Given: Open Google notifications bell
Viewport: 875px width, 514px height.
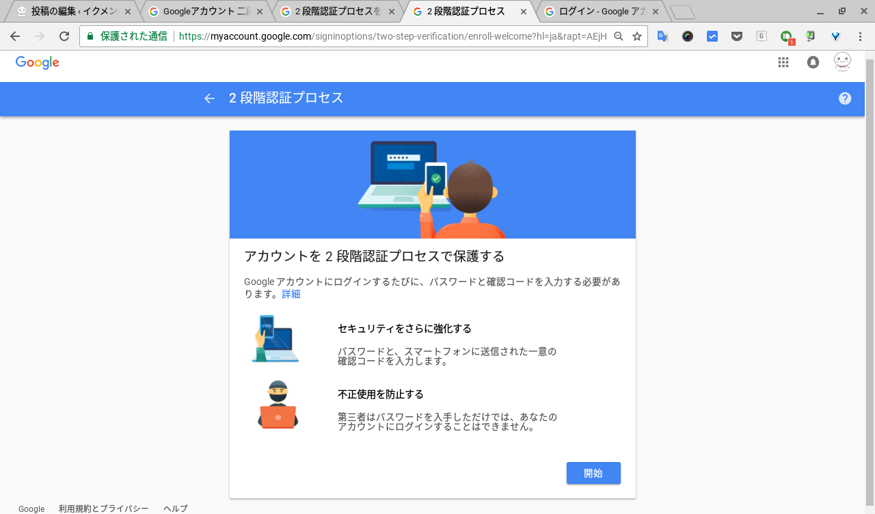Looking at the screenshot, I should 813,62.
